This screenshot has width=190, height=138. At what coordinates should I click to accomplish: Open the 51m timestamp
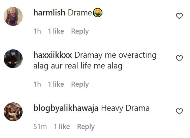[x=40, y=127]
